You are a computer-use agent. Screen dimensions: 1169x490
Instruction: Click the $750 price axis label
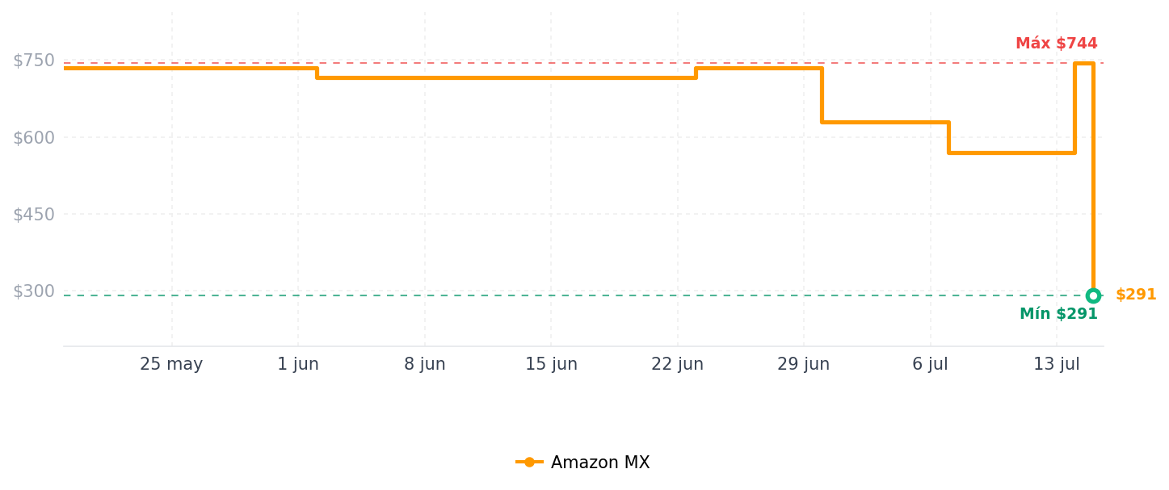tap(34, 61)
